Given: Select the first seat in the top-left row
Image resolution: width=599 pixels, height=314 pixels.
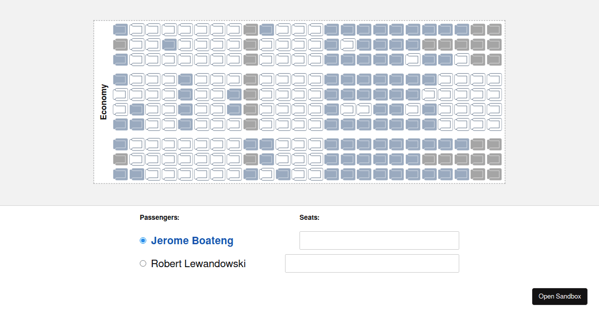Looking at the screenshot, I should point(120,29).
